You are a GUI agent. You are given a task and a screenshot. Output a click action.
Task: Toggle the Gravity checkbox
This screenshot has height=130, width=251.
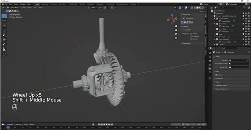click(x=216, y=75)
